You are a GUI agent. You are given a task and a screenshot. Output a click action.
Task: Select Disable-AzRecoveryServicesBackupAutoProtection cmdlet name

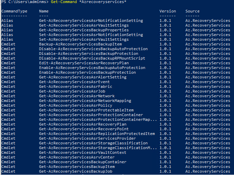[x=93, y=49]
